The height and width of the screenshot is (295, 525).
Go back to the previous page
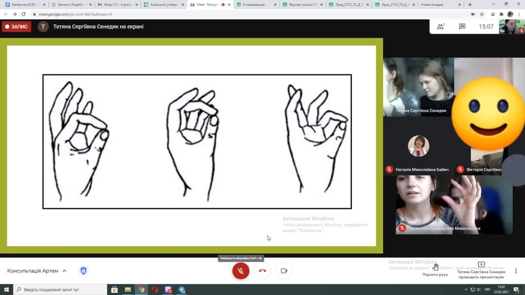point(6,15)
